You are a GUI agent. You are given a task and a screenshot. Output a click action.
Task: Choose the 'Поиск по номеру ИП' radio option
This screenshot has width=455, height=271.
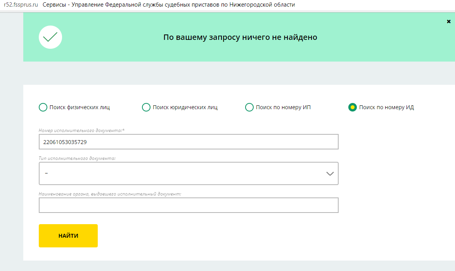[249, 107]
